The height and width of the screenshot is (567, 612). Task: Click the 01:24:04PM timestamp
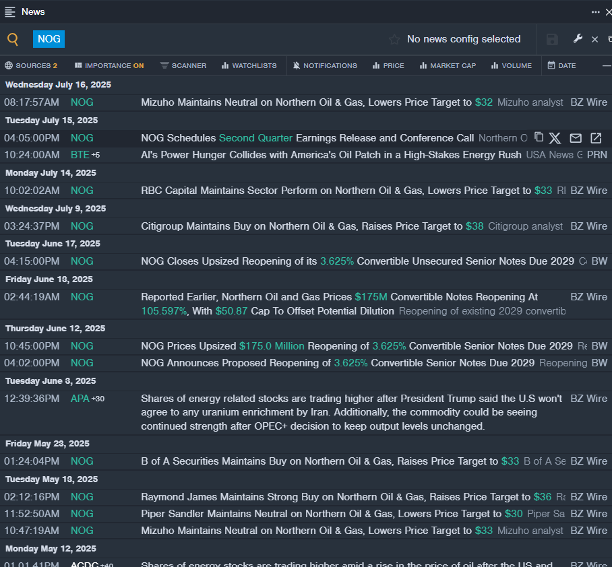click(32, 461)
